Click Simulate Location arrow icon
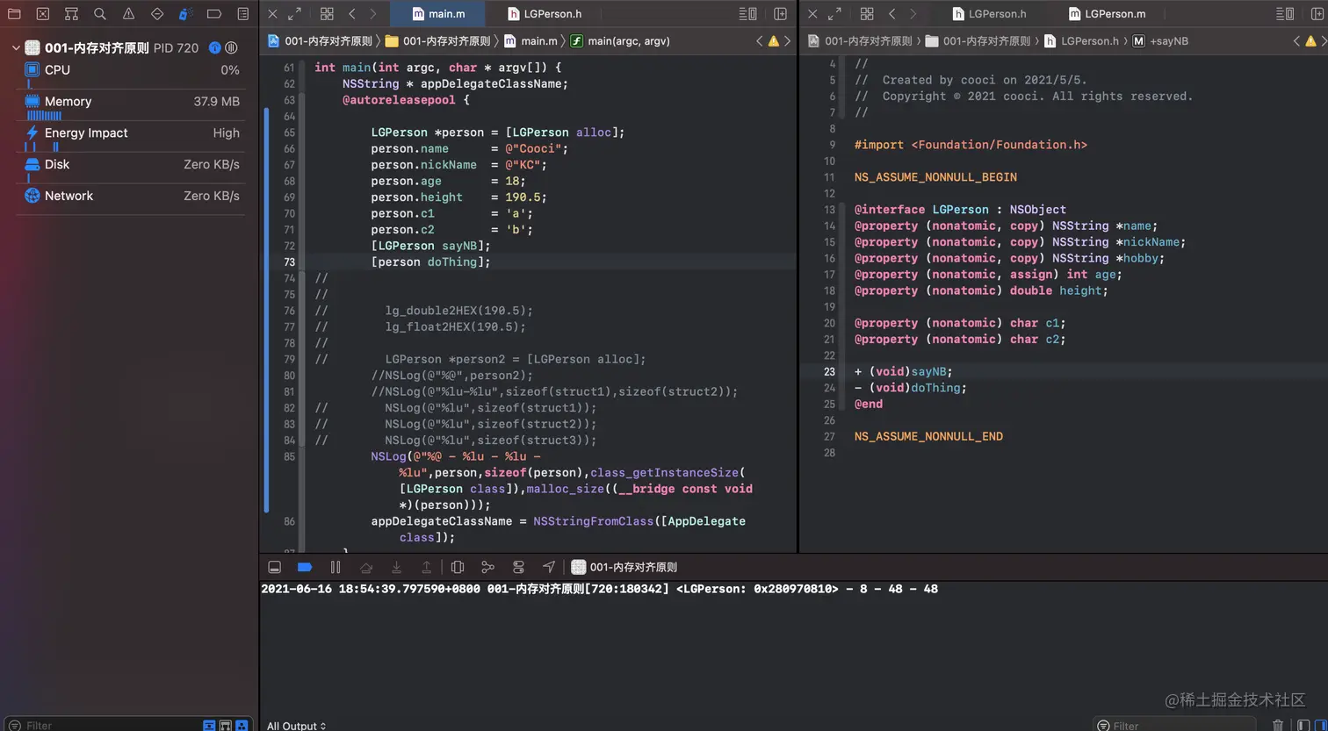This screenshot has height=731, width=1328. pyautogui.click(x=549, y=567)
